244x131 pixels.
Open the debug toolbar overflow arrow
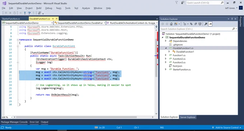pyautogui.click(x=43, y=14)
